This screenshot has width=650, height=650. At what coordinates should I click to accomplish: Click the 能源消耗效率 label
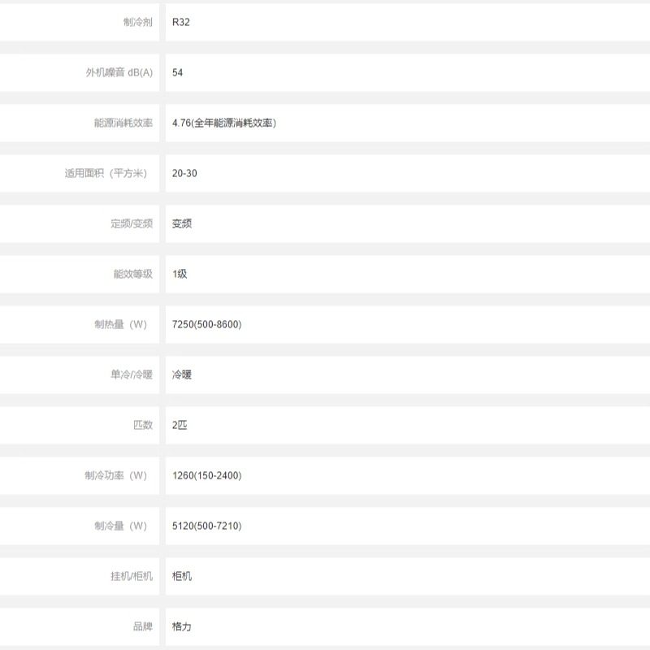point(123,123)
